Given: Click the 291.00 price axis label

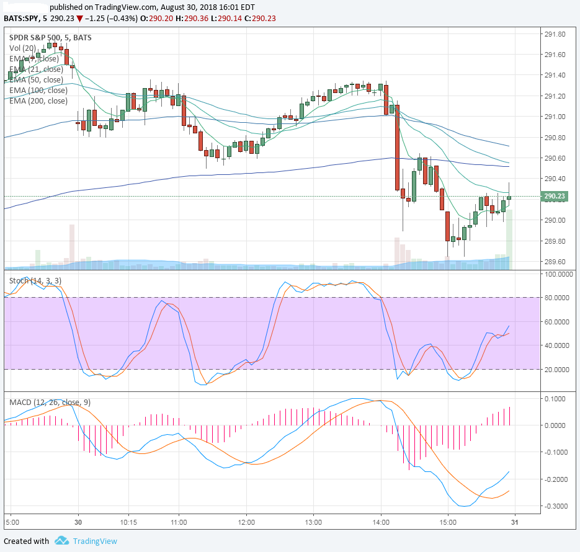Looking at the screenshot, I should click(x=555, y=117).
